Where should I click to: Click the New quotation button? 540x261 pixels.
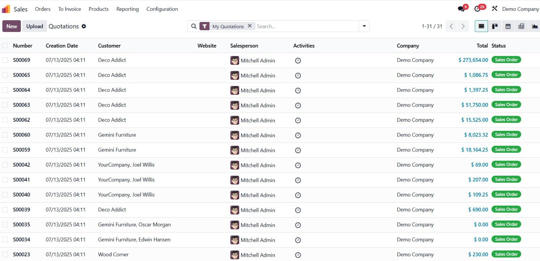(11, 26)
